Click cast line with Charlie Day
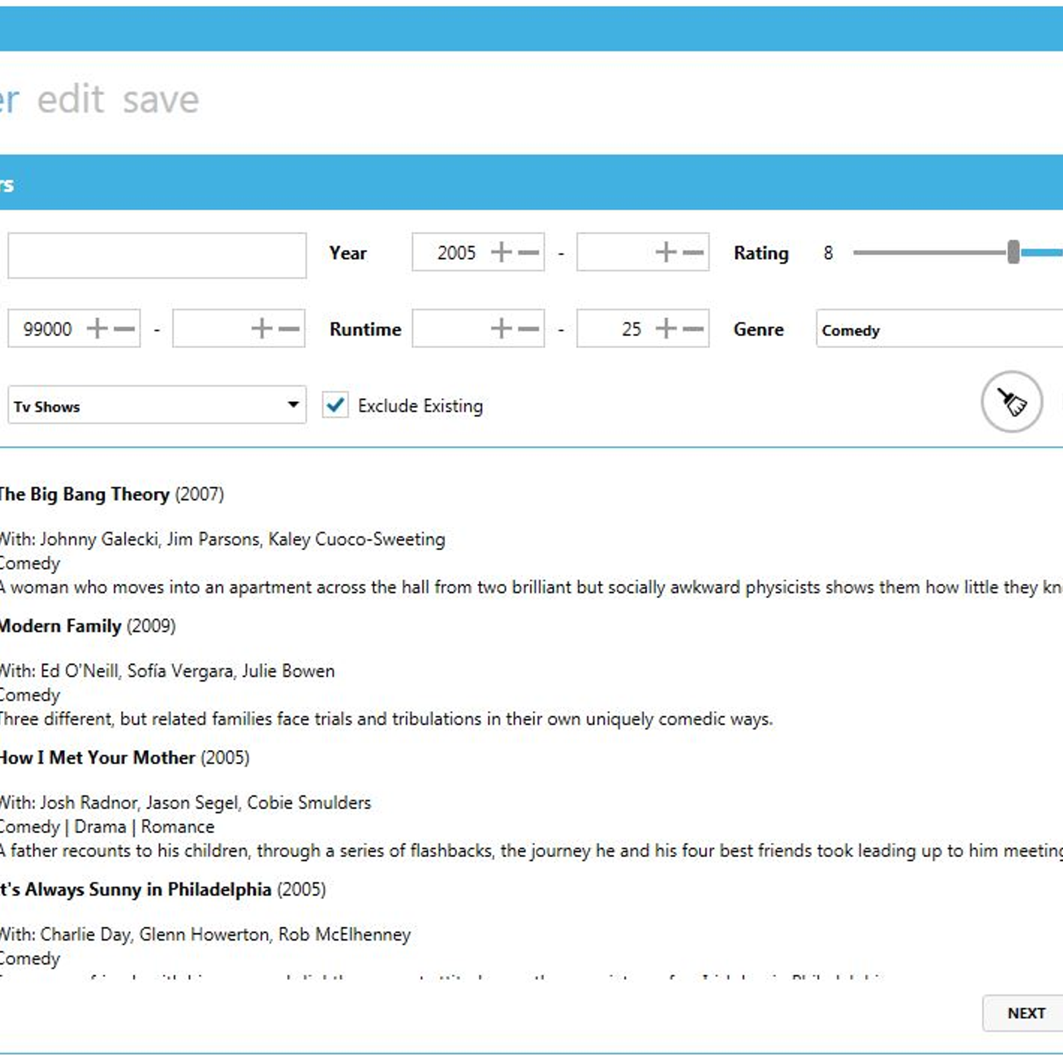The image size is (1063, 1063). pyautogui.click(x=205, y=934)
